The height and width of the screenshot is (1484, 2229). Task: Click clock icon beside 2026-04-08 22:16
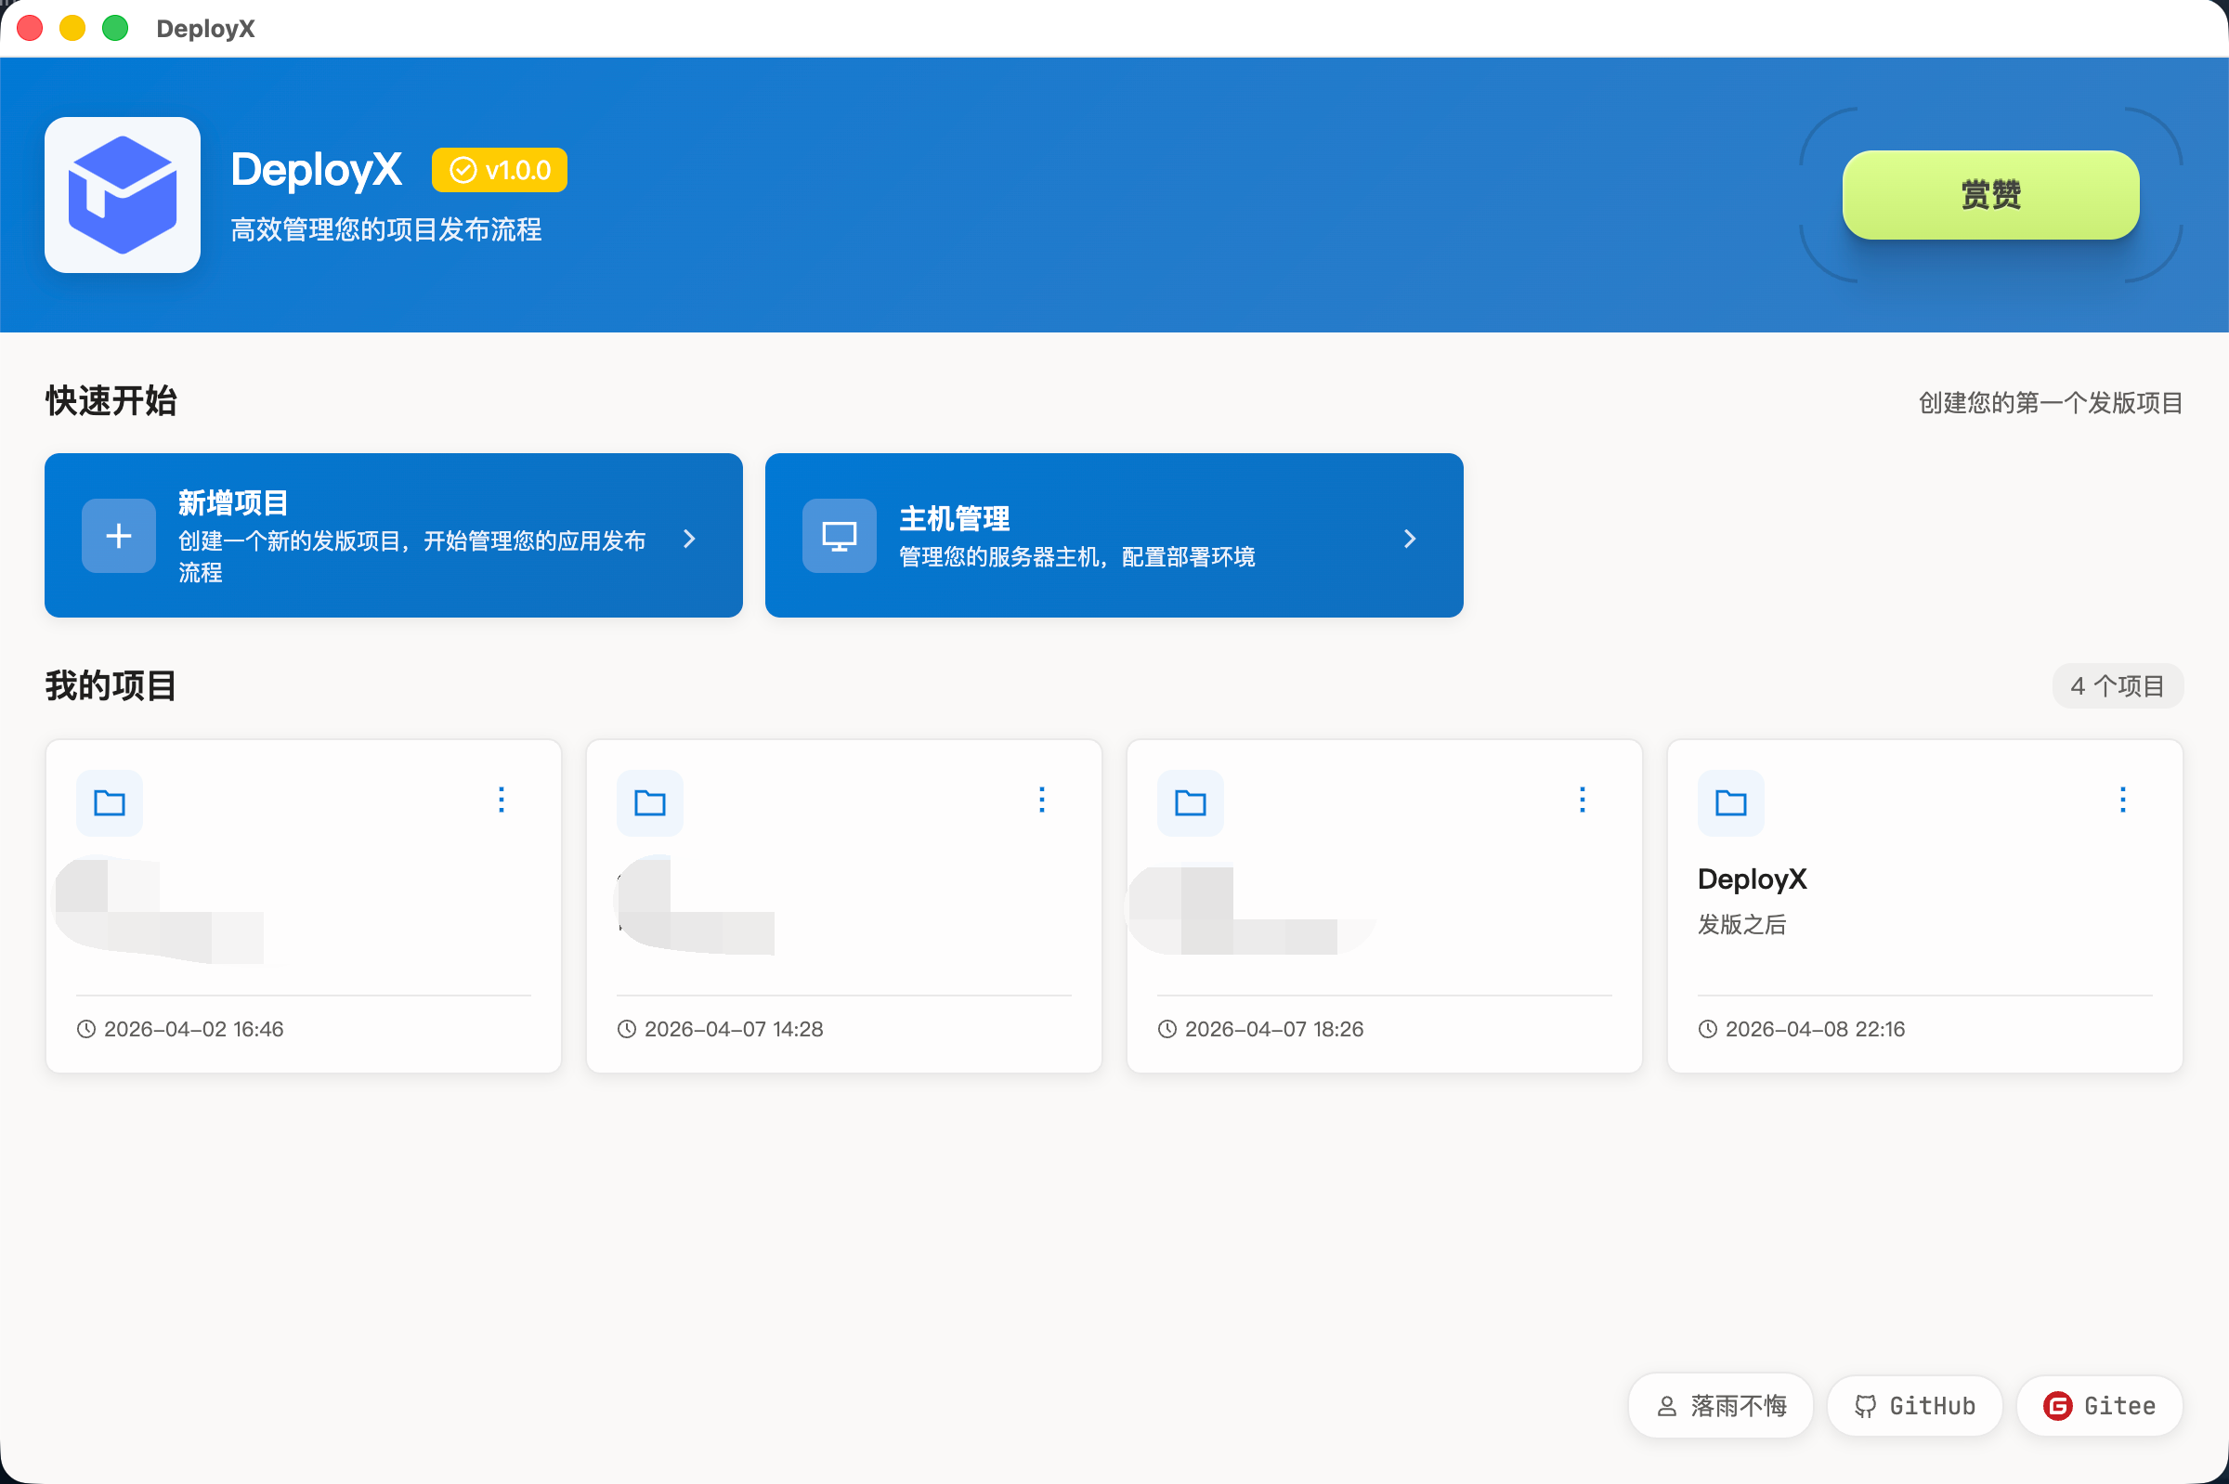click(x=1707, y=1029)
